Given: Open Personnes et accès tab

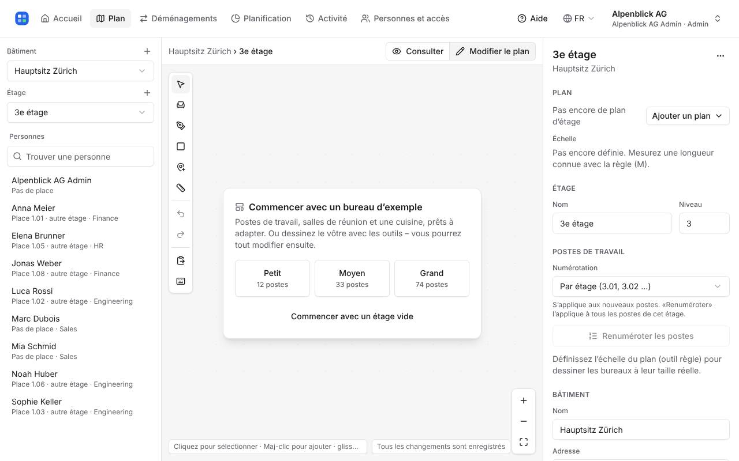Looking at the screenshot, I should [x=405, y=18].
